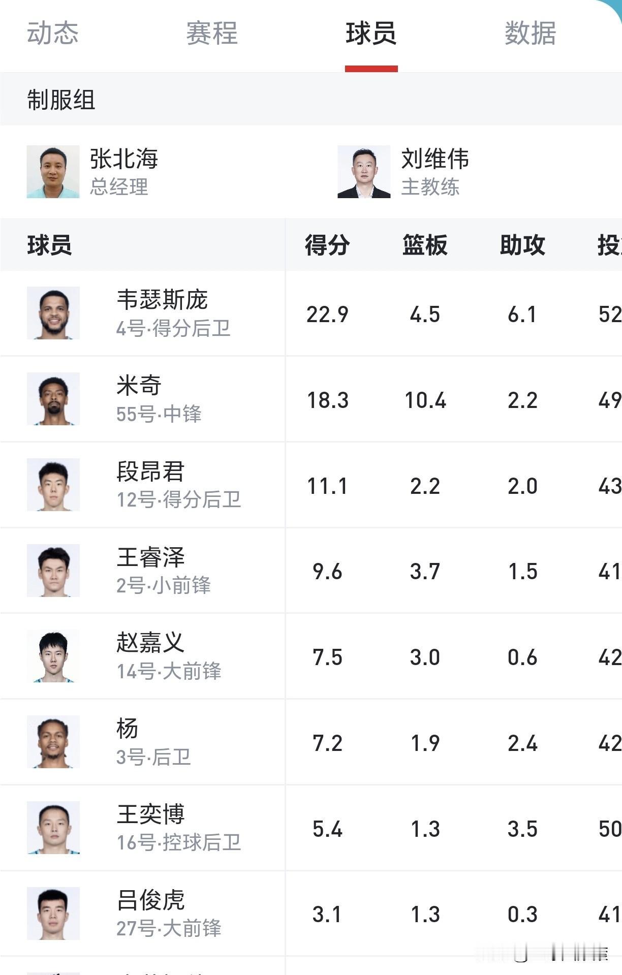
Task: Sort players by 篮板 column header
Action: coord(425,245)
